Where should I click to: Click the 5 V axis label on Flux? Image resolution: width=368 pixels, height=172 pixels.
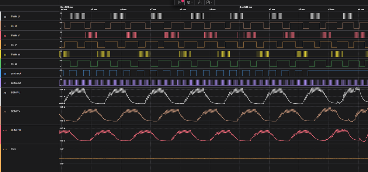click(62, 149)
